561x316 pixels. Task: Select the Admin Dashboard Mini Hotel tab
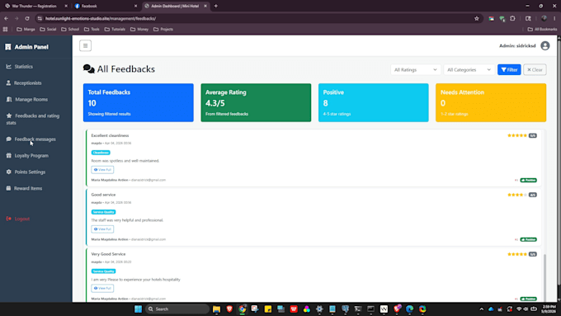coord(175,6)
